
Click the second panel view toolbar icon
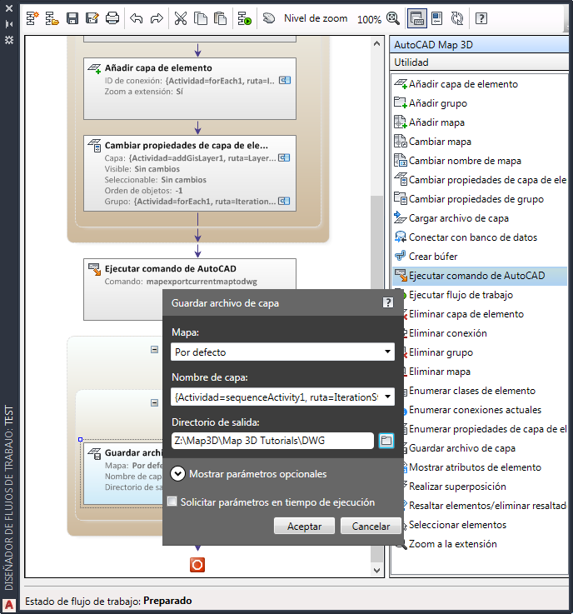tap(436, 18)
